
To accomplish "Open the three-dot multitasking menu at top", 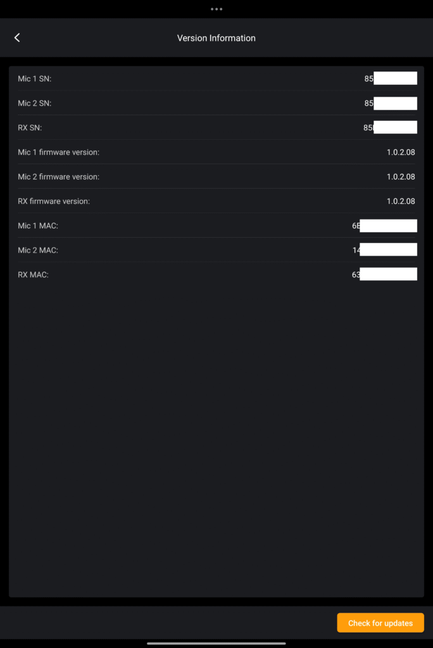I will click(x=216, y=9).
